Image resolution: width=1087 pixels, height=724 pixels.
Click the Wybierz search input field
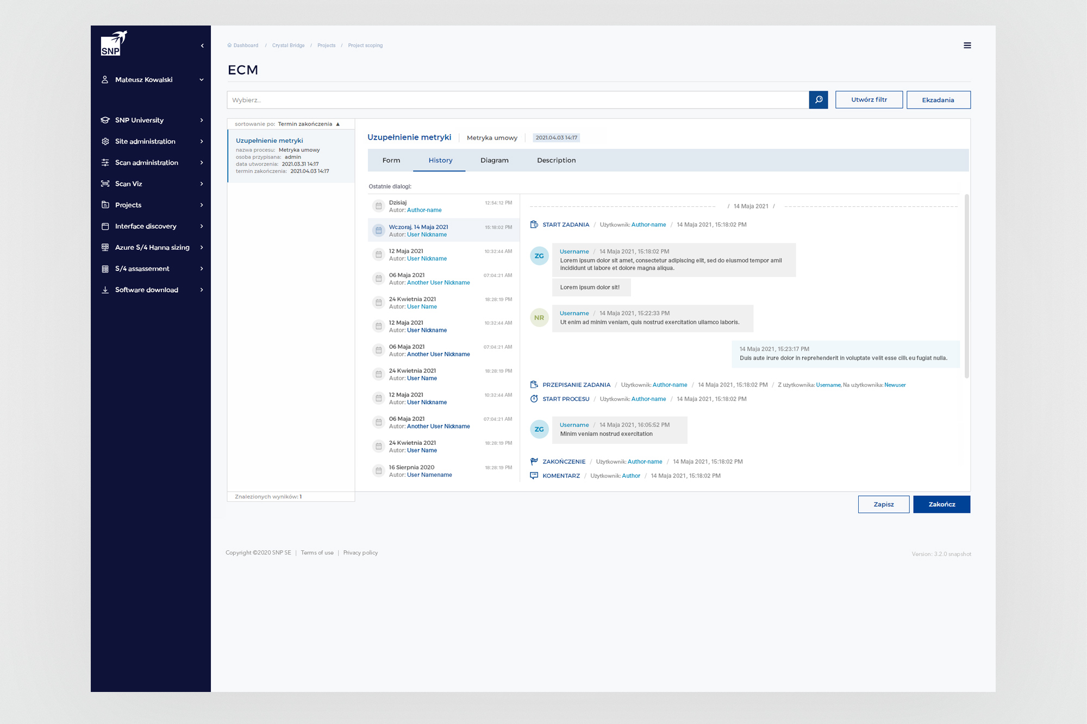(516, 100)
